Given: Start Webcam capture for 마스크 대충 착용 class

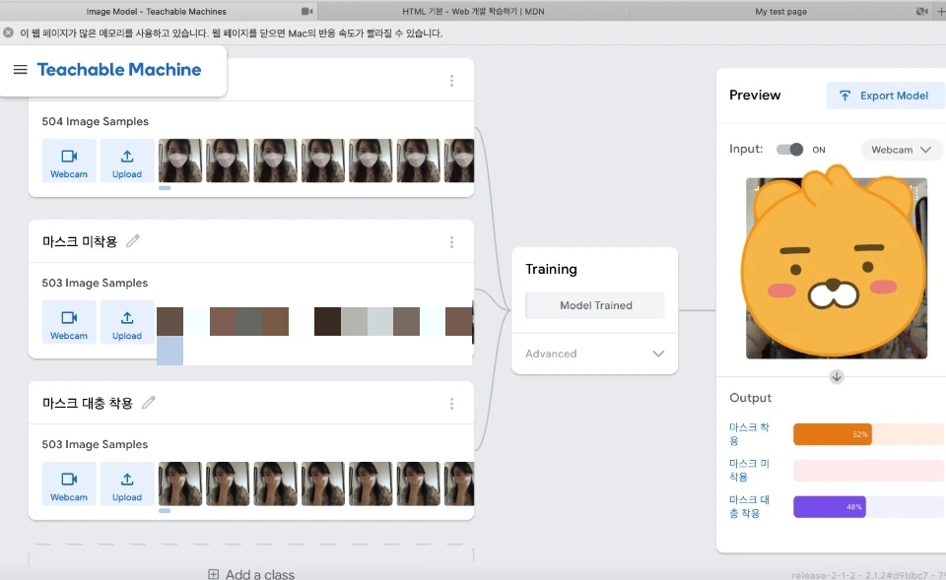Looking at the screenshot, I should tap(69, 484).
